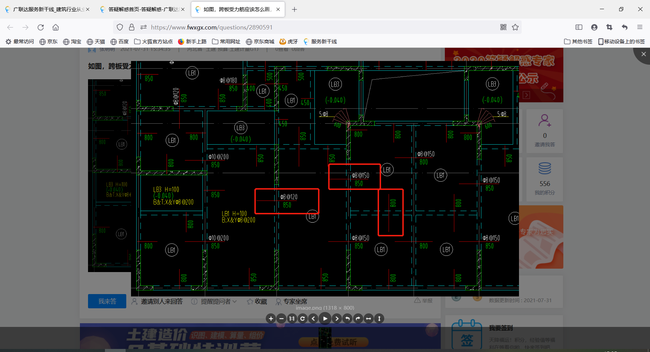Open site permissions icon in address bar
This screenshot has width=650, height=352.
(x=144, y=27)
